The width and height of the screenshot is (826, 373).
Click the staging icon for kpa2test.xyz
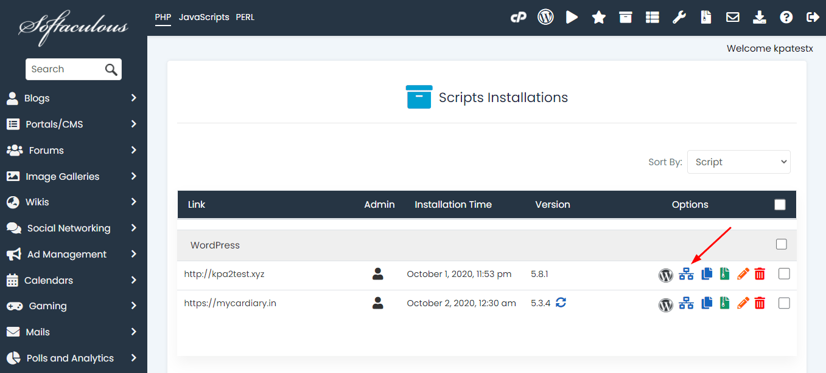click(x=686, y=275)
